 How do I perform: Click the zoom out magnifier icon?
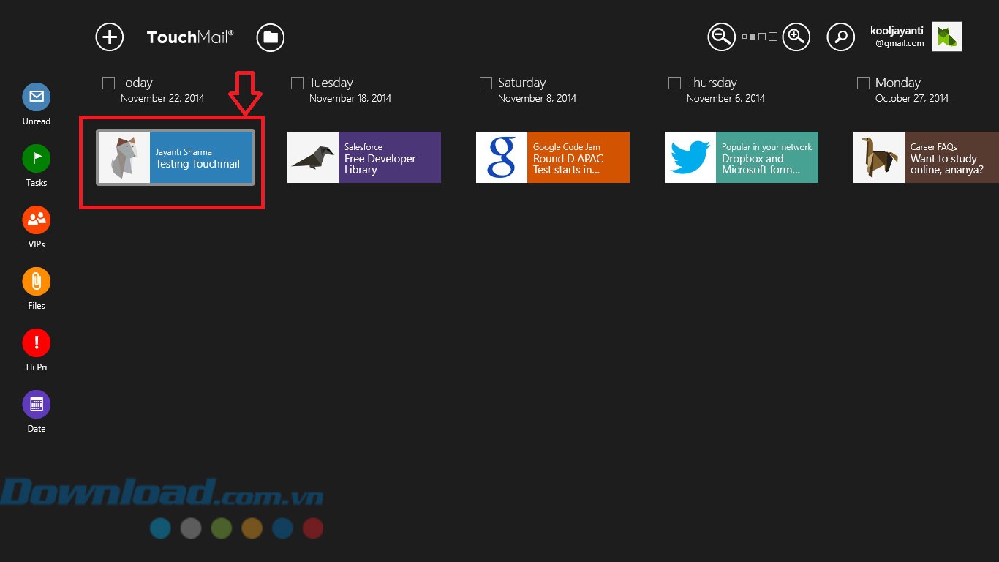point(721,37)
